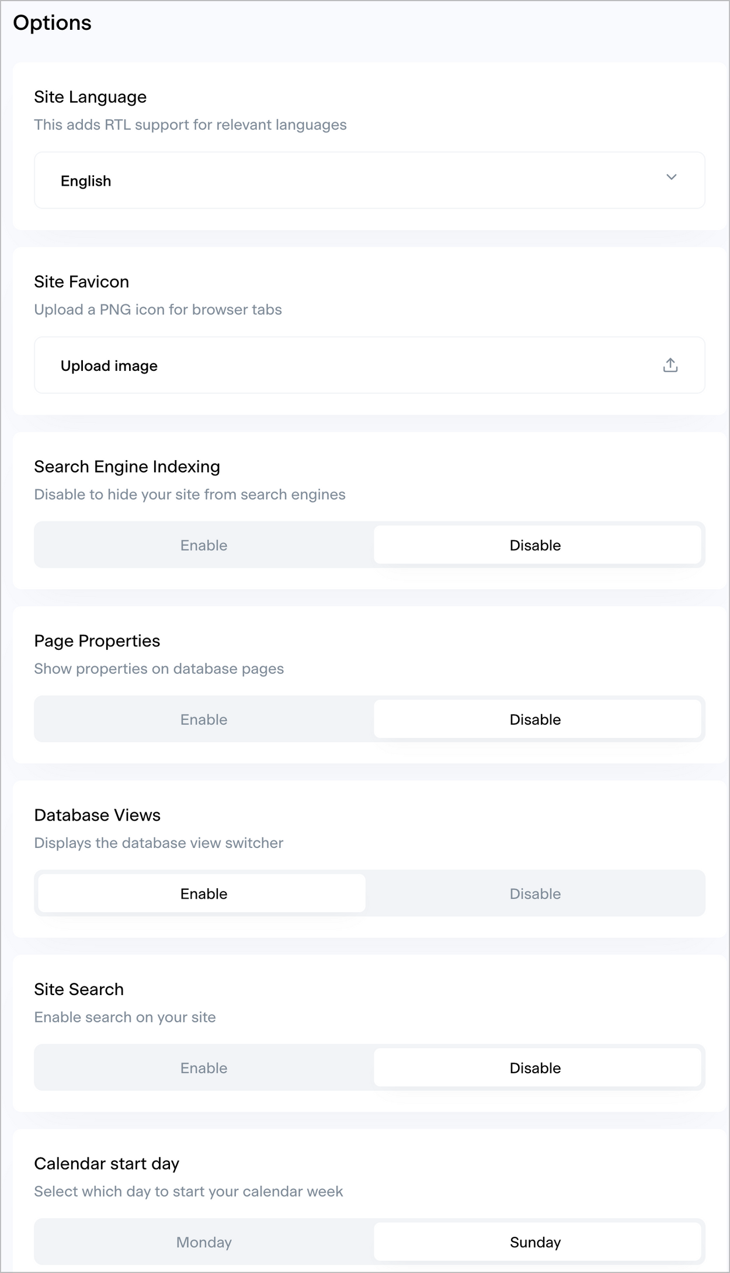Enable Page Properties

[x=204, y=719]
